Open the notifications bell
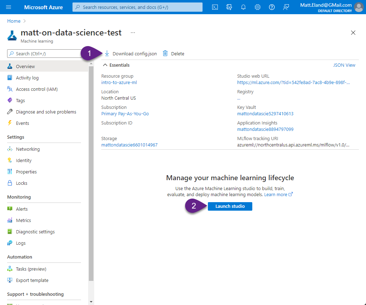The width and height of the screenshot is (366, 305). pos(243,7)
